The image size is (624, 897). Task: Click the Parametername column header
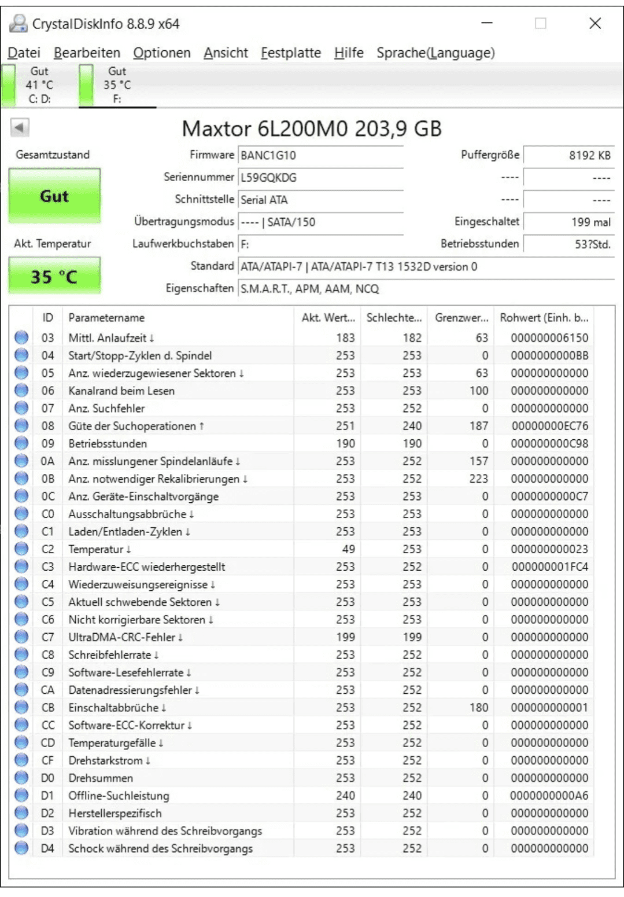[178, 317]
